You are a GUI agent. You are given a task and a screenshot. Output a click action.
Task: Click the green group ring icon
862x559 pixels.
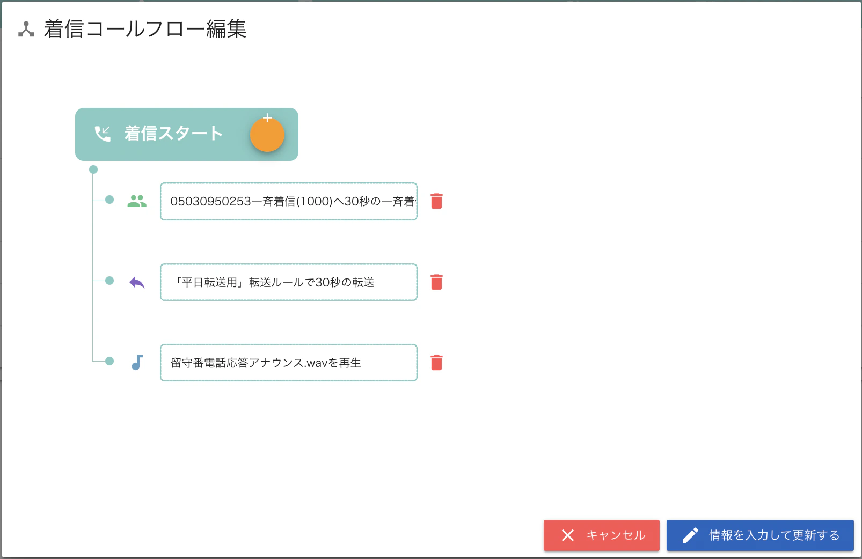(137, 201)
